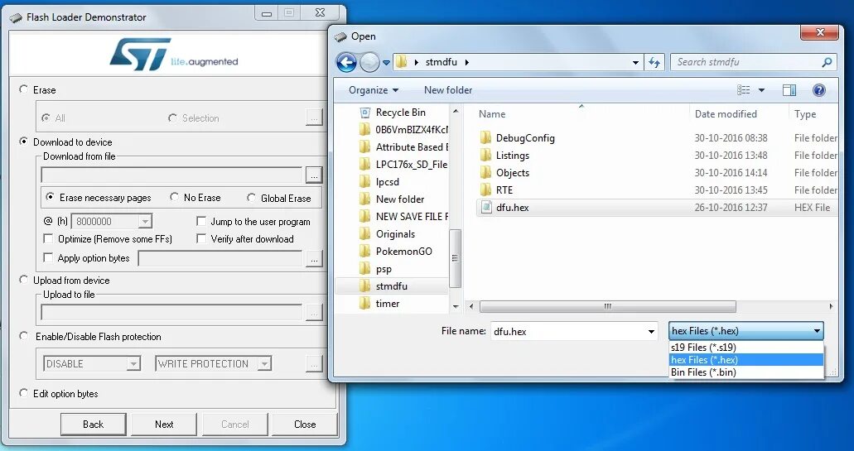Click the Back navigation arrow in Open dialog
Image resolution: width=854 pixels, height=451 pixels.
346,63
